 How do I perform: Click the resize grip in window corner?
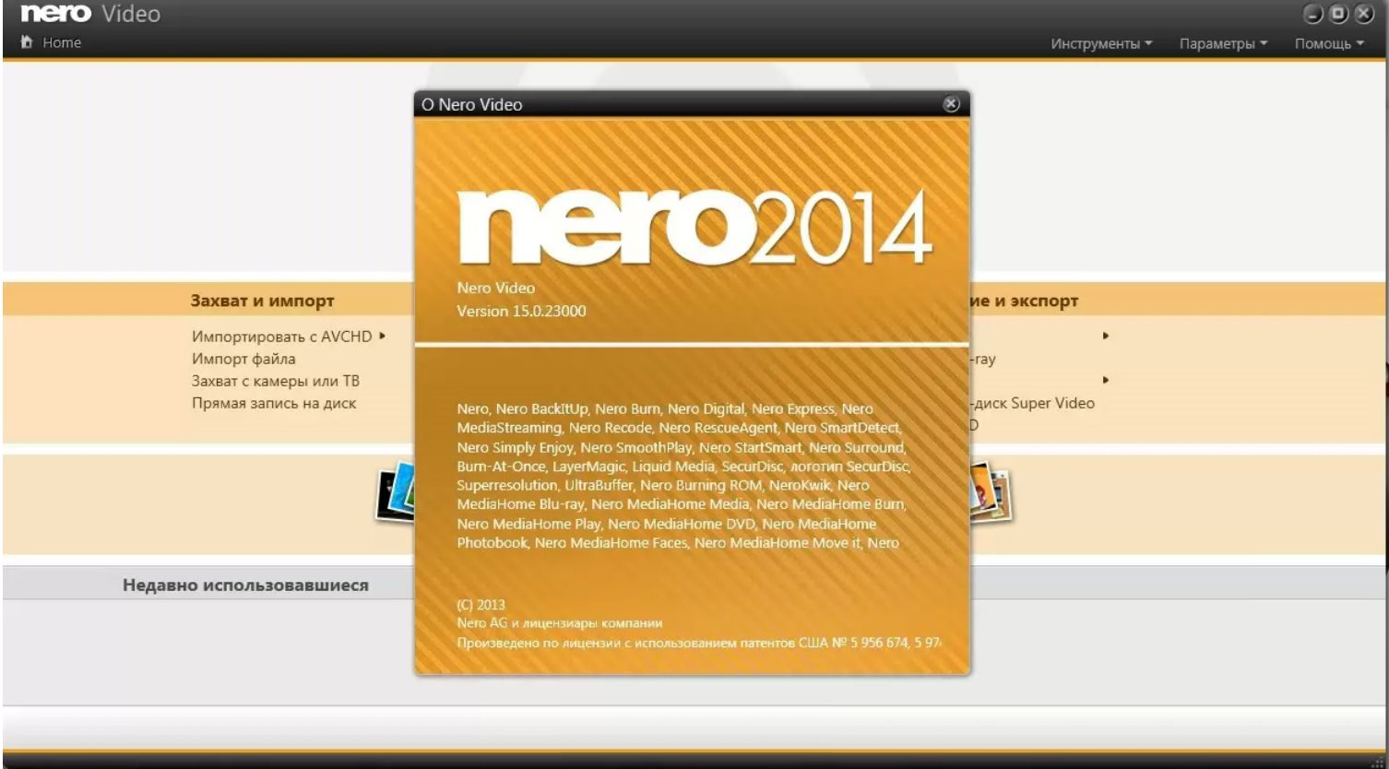coord(1380,761)
